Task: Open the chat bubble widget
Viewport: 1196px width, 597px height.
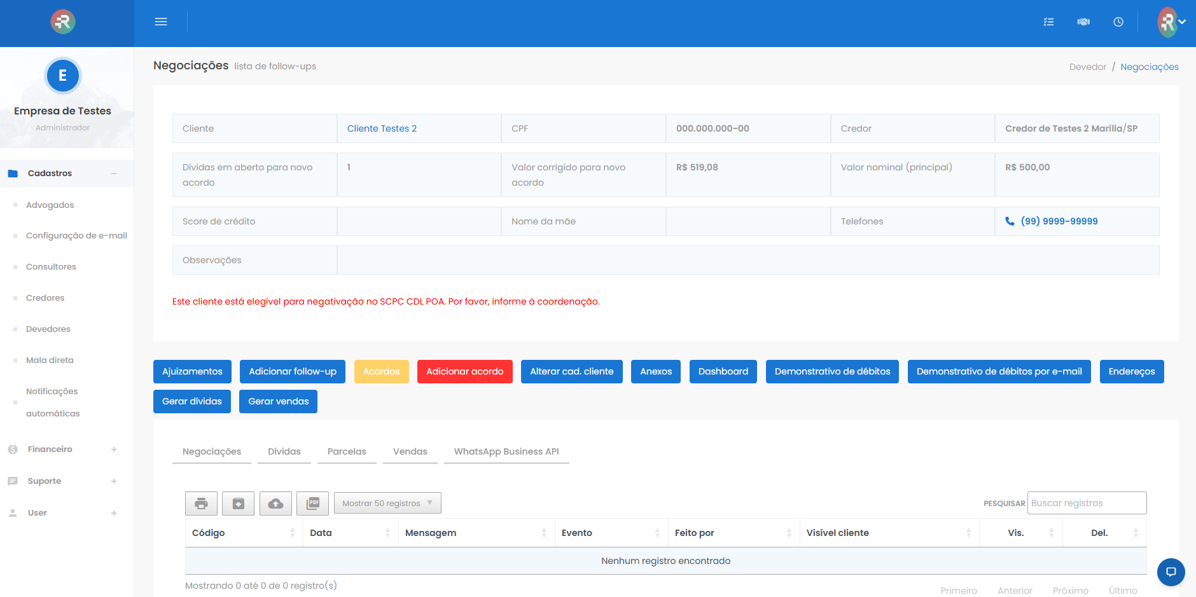Action: pos(1171,572)
